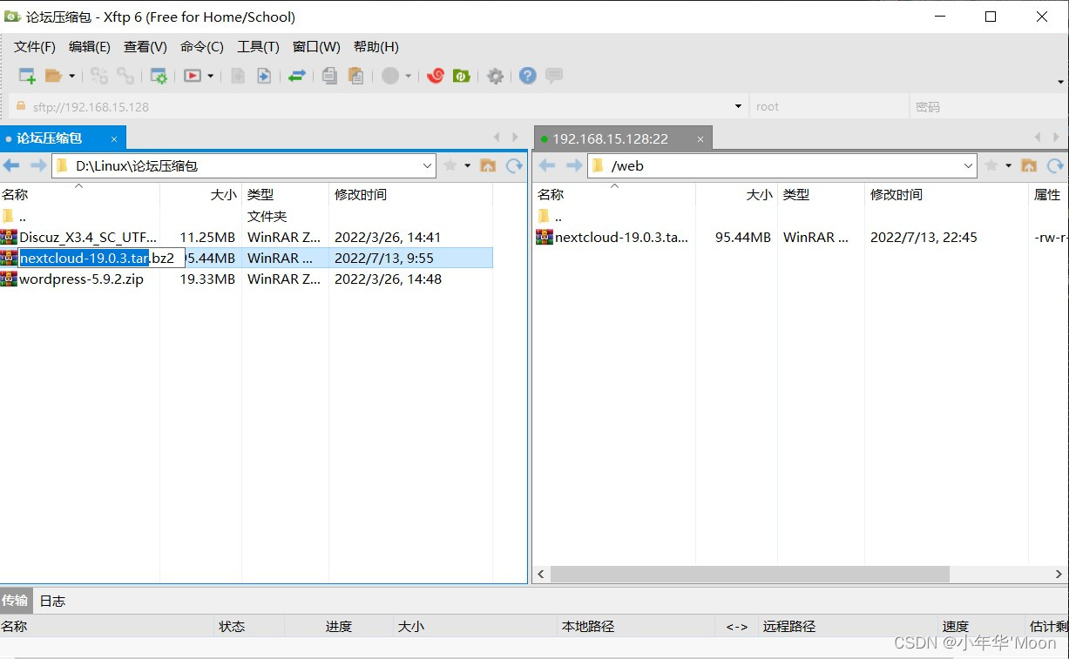Switch to the 日志 bottom tab
The height and width of the screenshot is (659, 1069).
point(52,601)
